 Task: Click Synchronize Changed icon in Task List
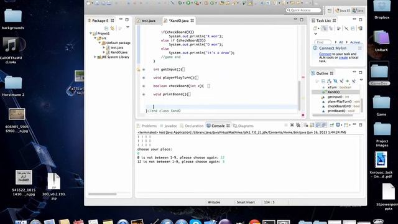pos(360,28)
